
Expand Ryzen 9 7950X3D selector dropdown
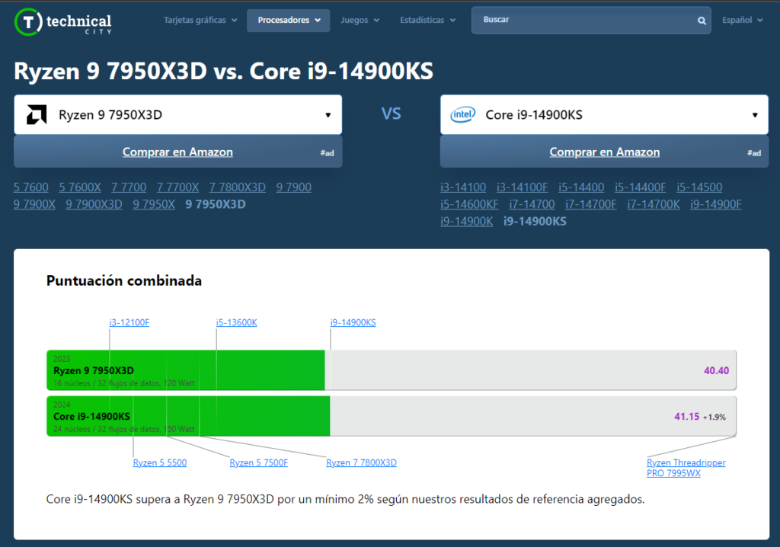(x=178, y=115)
